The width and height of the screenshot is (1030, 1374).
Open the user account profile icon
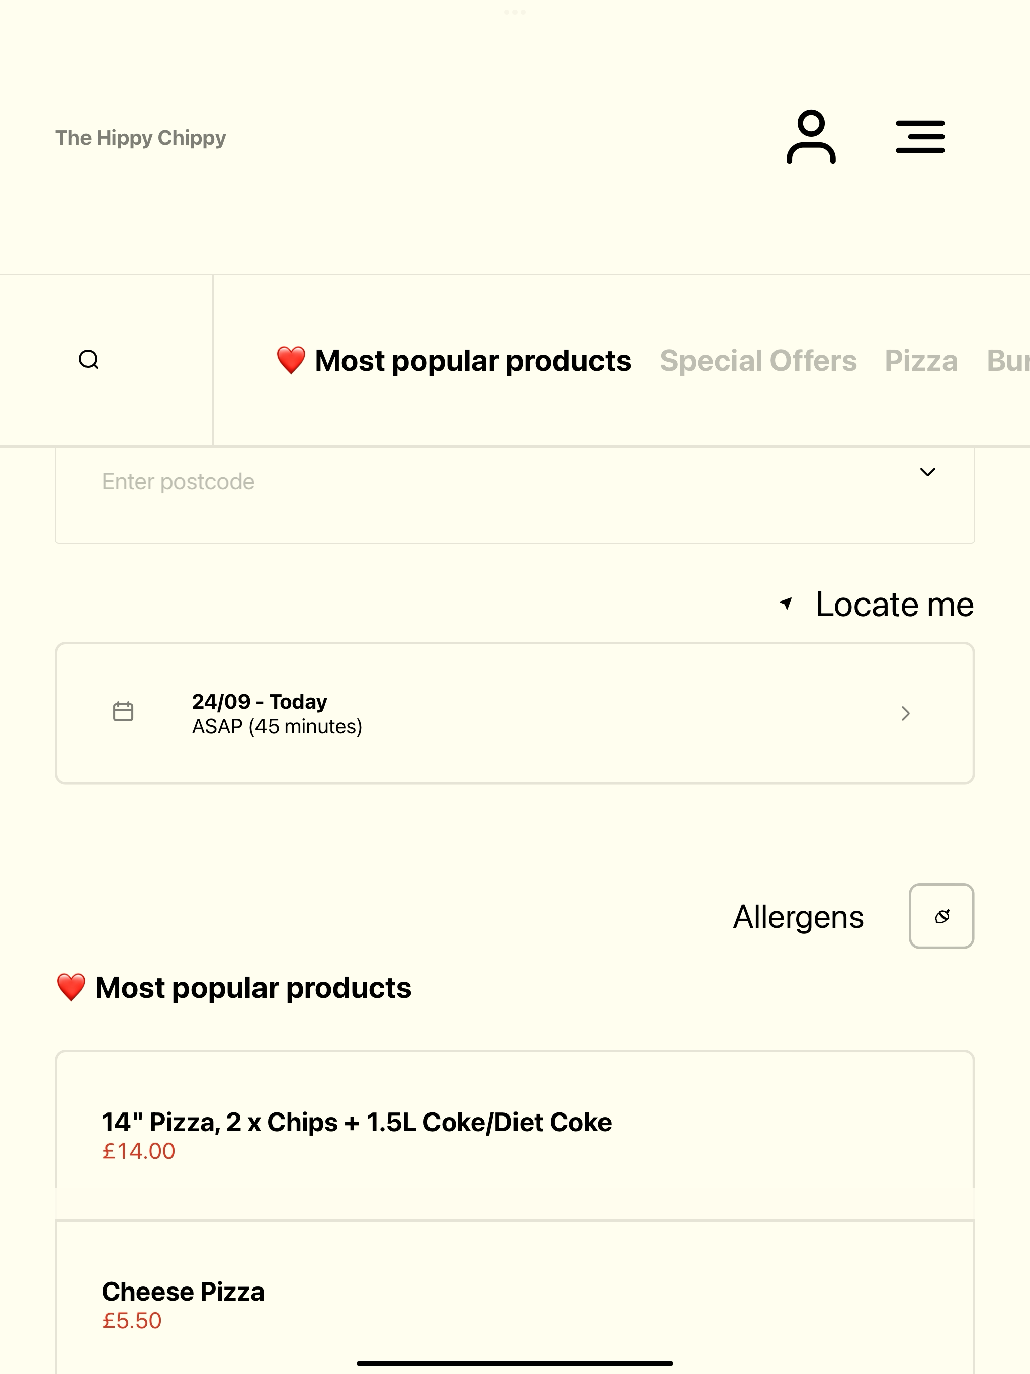811,137
